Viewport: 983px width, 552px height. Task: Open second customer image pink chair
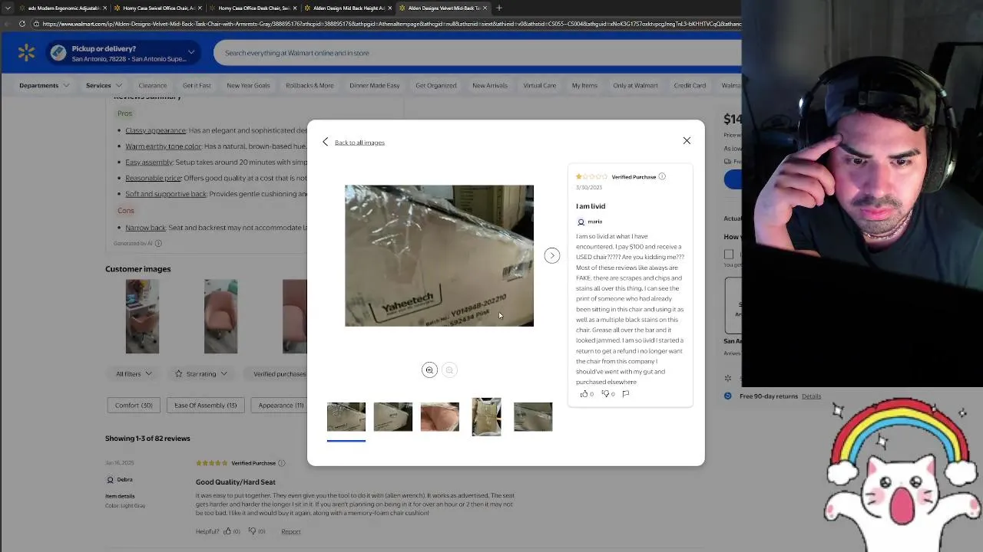(x=220, y=317)
